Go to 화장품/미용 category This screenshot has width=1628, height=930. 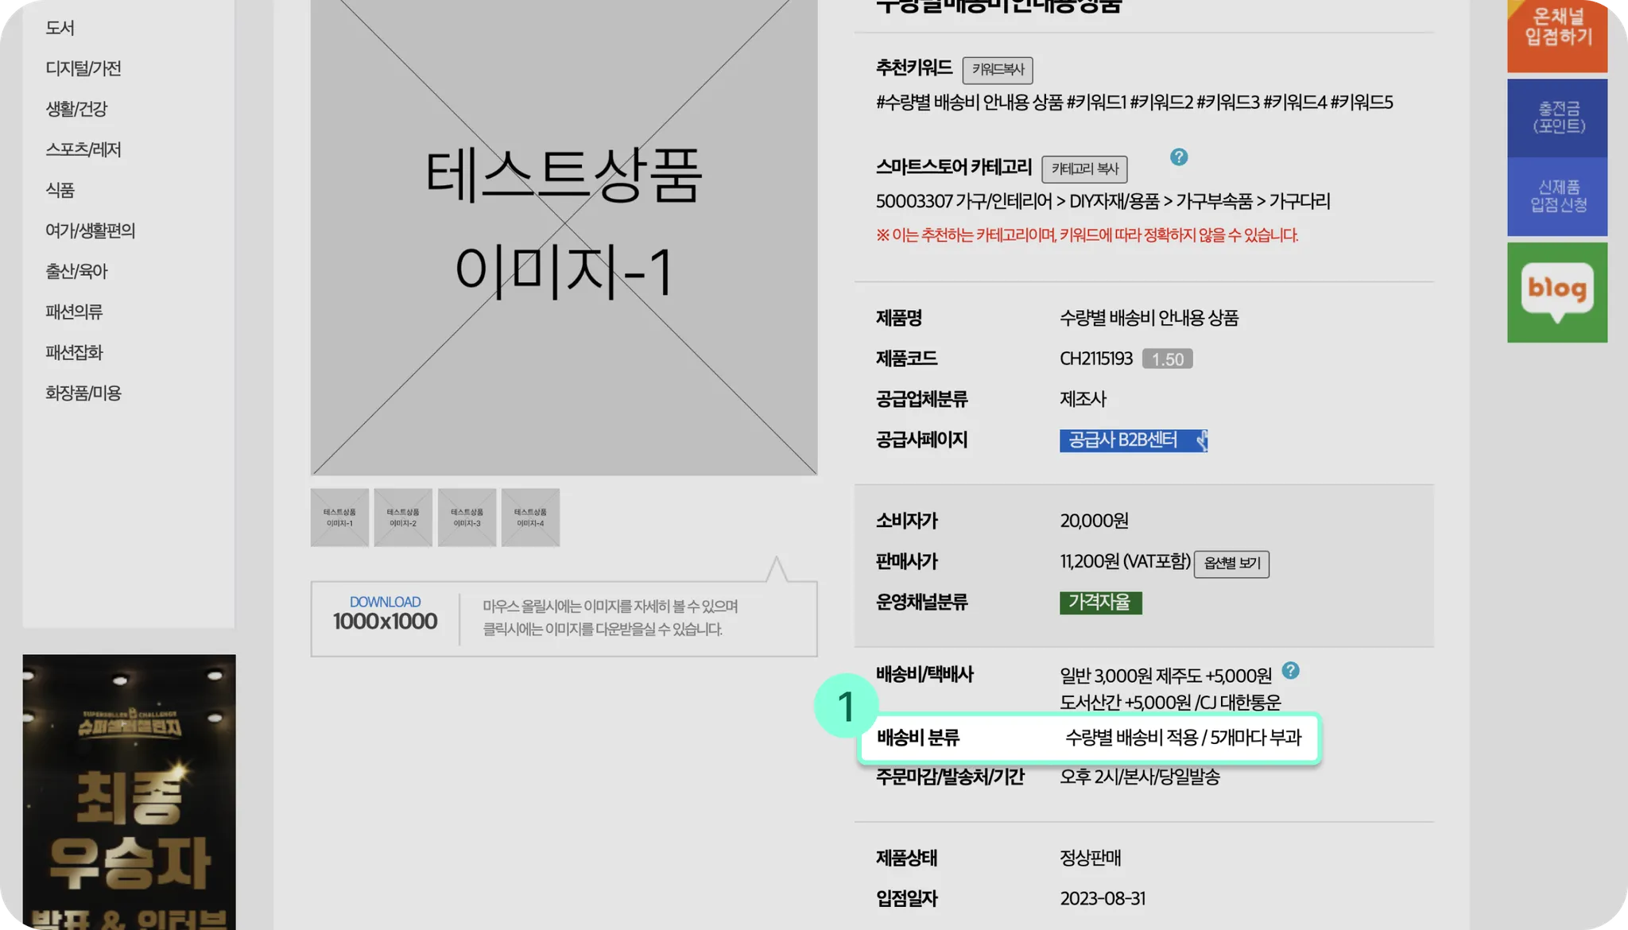(x=83, y=393)
